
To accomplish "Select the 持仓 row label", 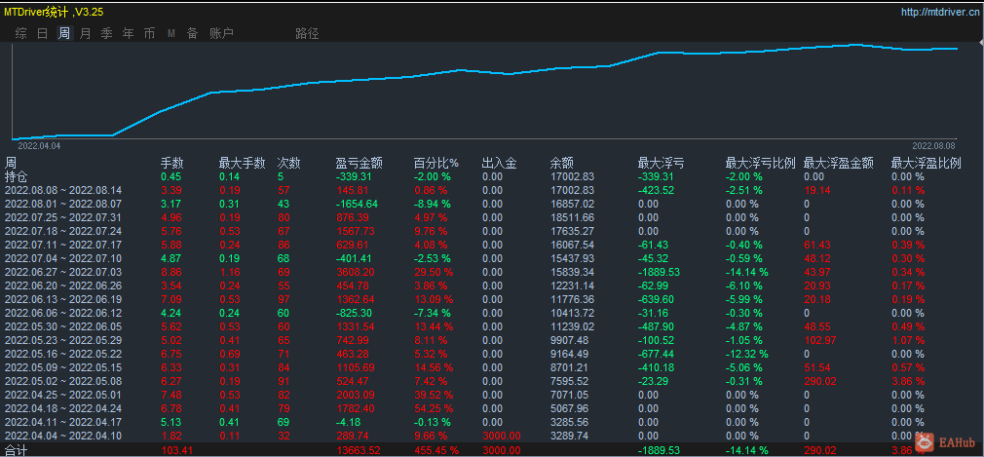I will pyautogui.click(x=16, y=176).
